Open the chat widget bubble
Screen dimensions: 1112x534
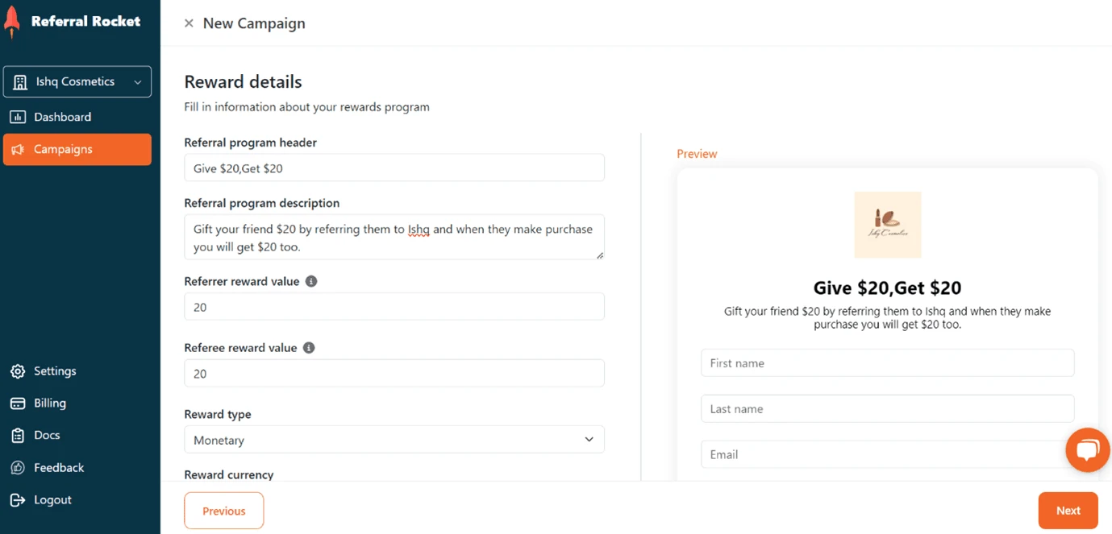coord(1087,449)
